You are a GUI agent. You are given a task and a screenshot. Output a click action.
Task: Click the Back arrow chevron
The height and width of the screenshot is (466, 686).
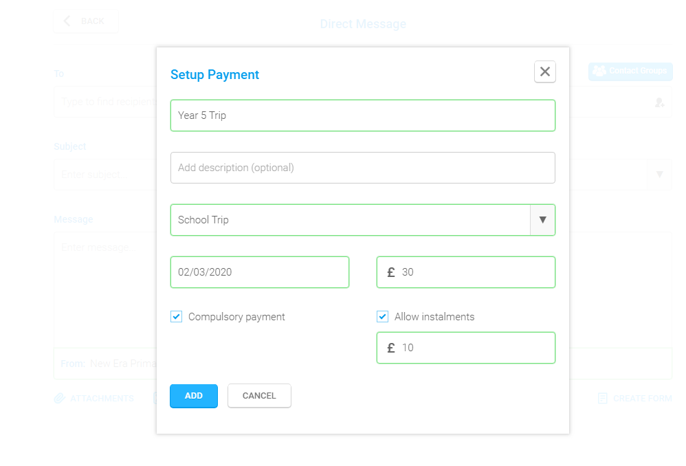(67, 21)
